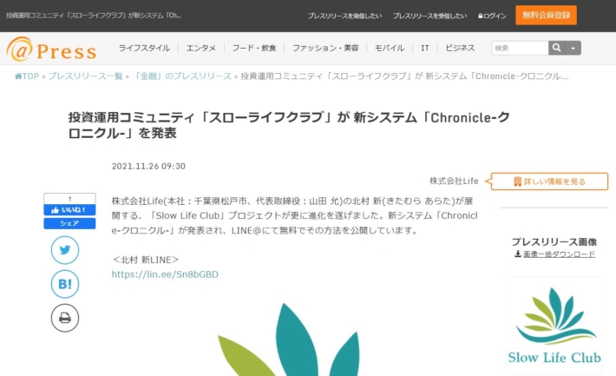616x376 pixels.
Task: Select the ライフスタイル menu item
Action: tap(144, 48)
